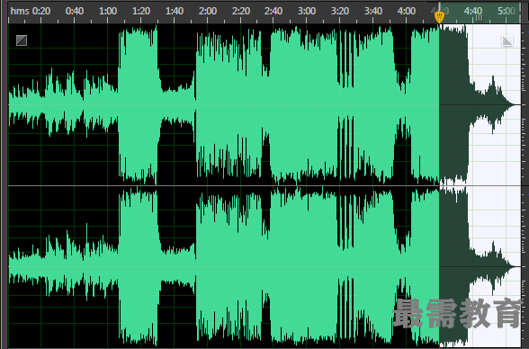Screen dimensions: 529x349
Task: Click the 4:40 ruler label
Action: tap(473, 11)
